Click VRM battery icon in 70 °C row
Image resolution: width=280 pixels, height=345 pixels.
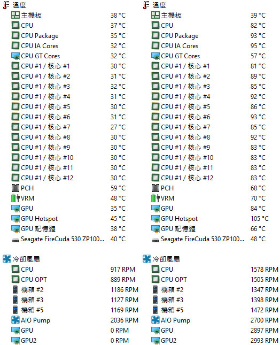155,198
